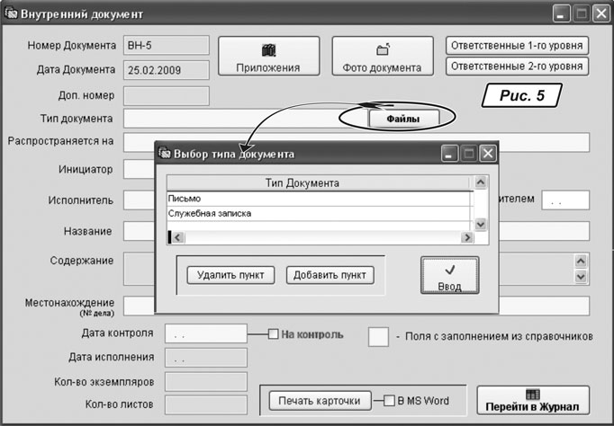
Task: Click Удалить пункт button
Action: pos(230,275)
